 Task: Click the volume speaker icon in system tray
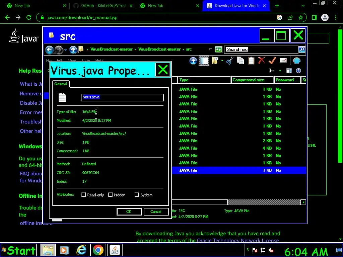pyautogui.click(x=271, y=250)
